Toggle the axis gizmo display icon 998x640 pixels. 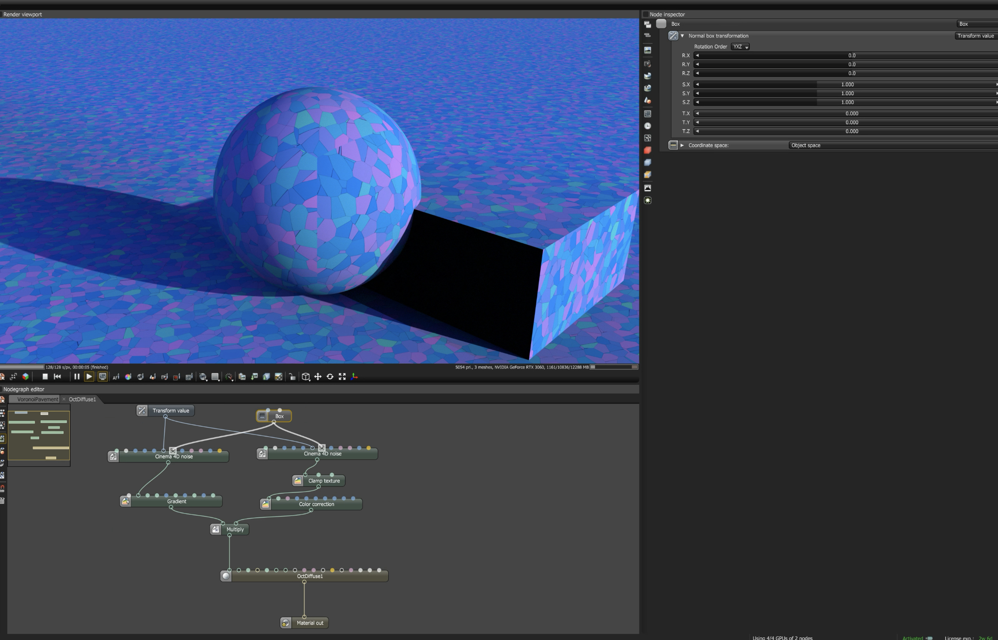(x=354, y=377)
